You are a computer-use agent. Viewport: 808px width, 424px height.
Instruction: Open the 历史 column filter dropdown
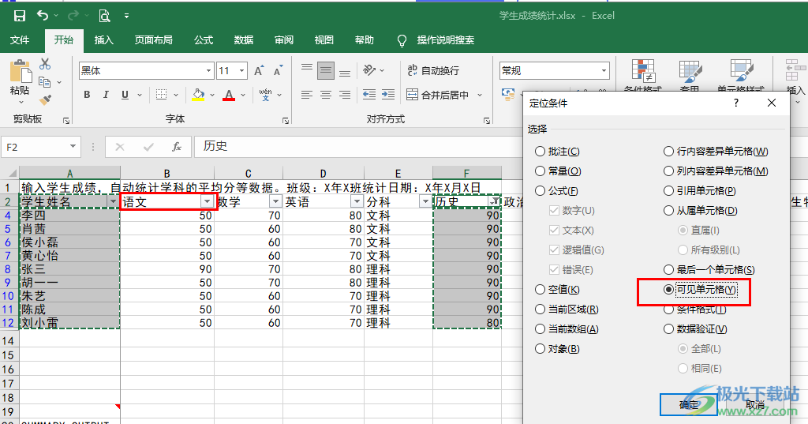[x=494, y=201]
